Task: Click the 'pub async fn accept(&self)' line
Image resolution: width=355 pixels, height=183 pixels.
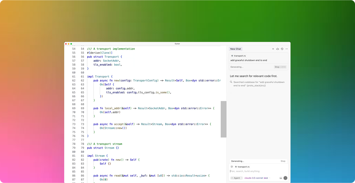Action: pyautogui.click(x=152, y=124)
